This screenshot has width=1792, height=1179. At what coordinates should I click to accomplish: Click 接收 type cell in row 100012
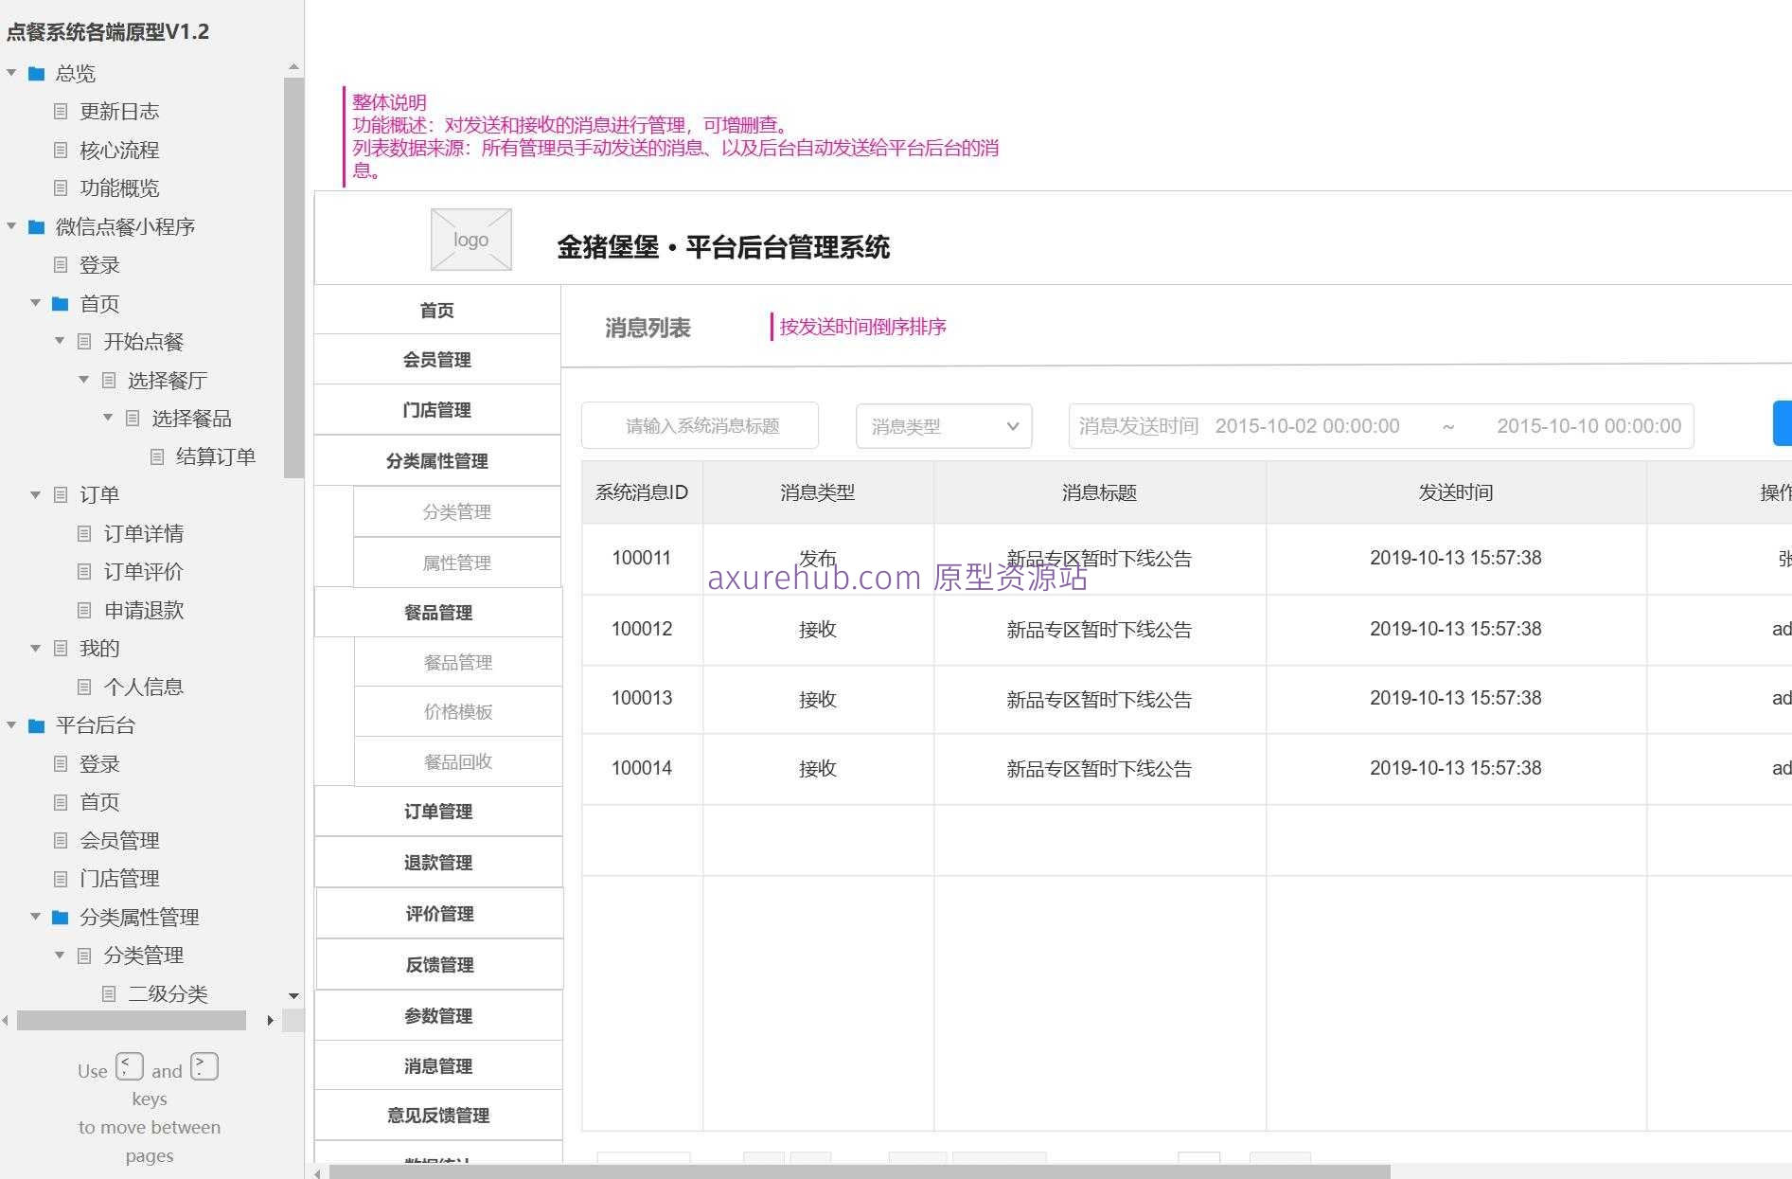(x=818, y=630)
